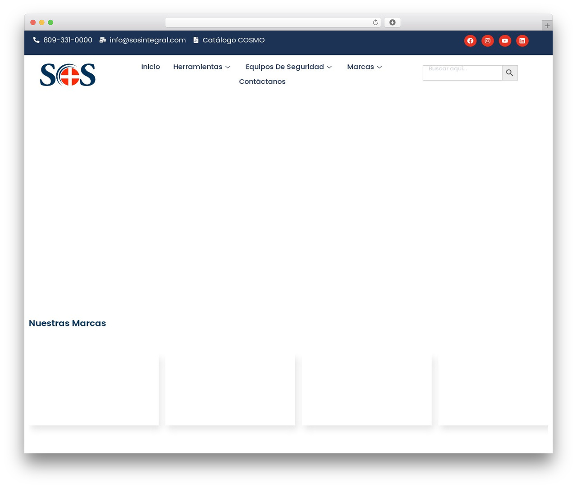577x488 pixels.
Task: Click the info@sosintegral.com email link
Action: point(148,40)
